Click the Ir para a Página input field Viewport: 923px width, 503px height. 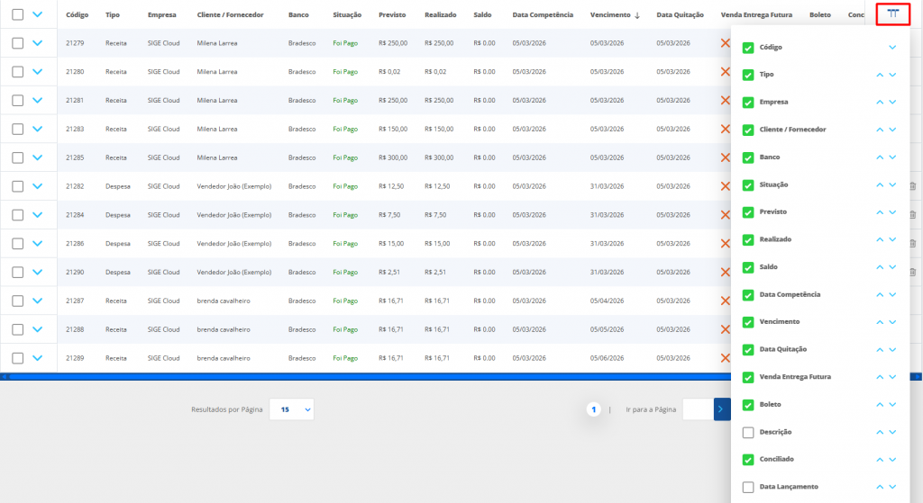tap(698, 409)
